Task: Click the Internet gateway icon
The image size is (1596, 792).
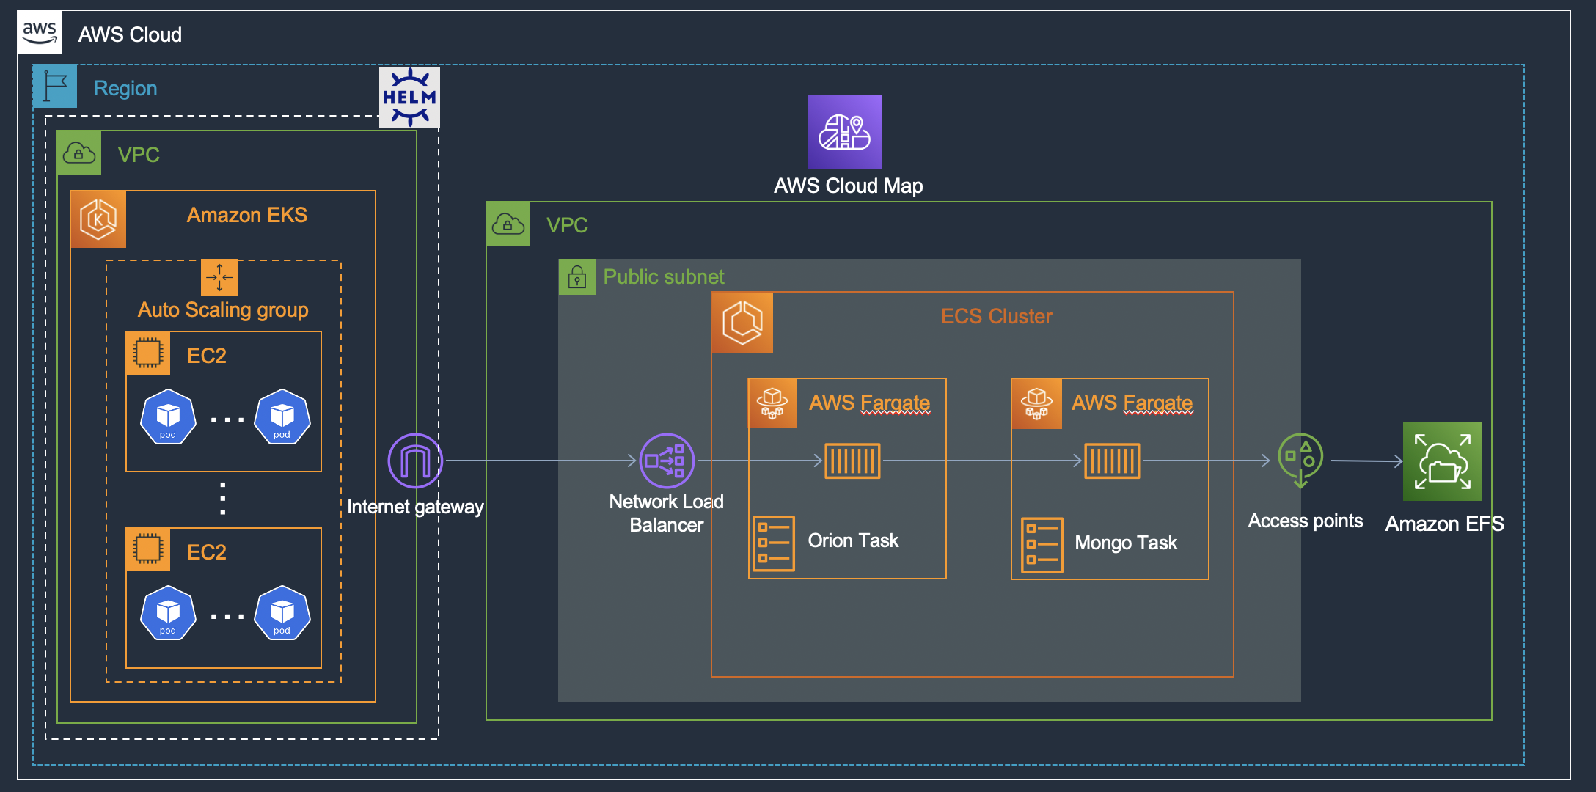Action: (x=415, y=461)
